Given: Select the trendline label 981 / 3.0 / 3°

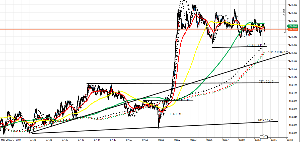Looking at the screenshot, I should tap(265, 120).
